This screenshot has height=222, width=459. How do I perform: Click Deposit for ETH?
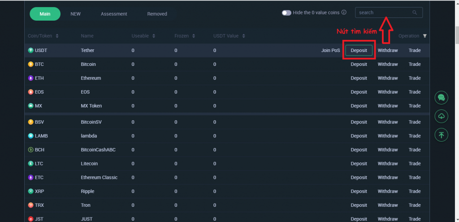pos(359,78)
